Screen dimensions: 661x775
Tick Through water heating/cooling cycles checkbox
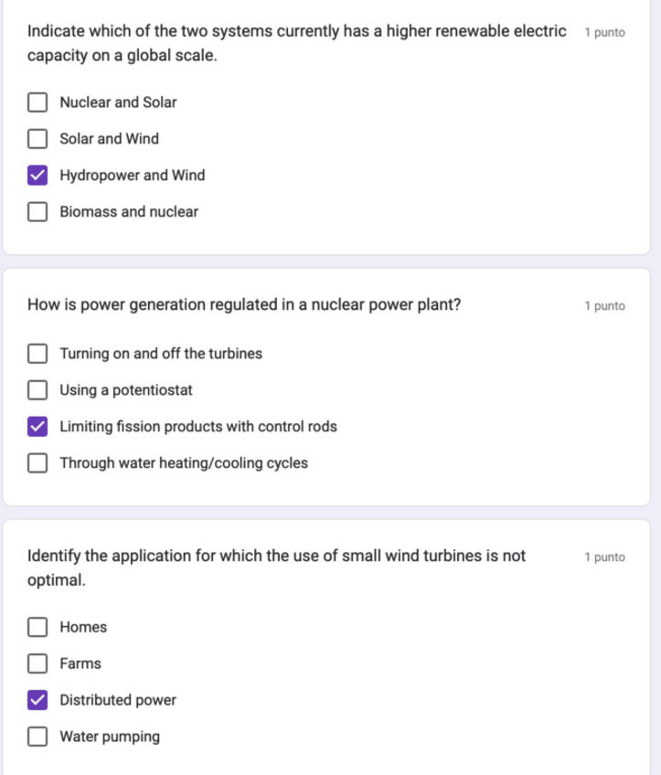click(x=37, y=463)
